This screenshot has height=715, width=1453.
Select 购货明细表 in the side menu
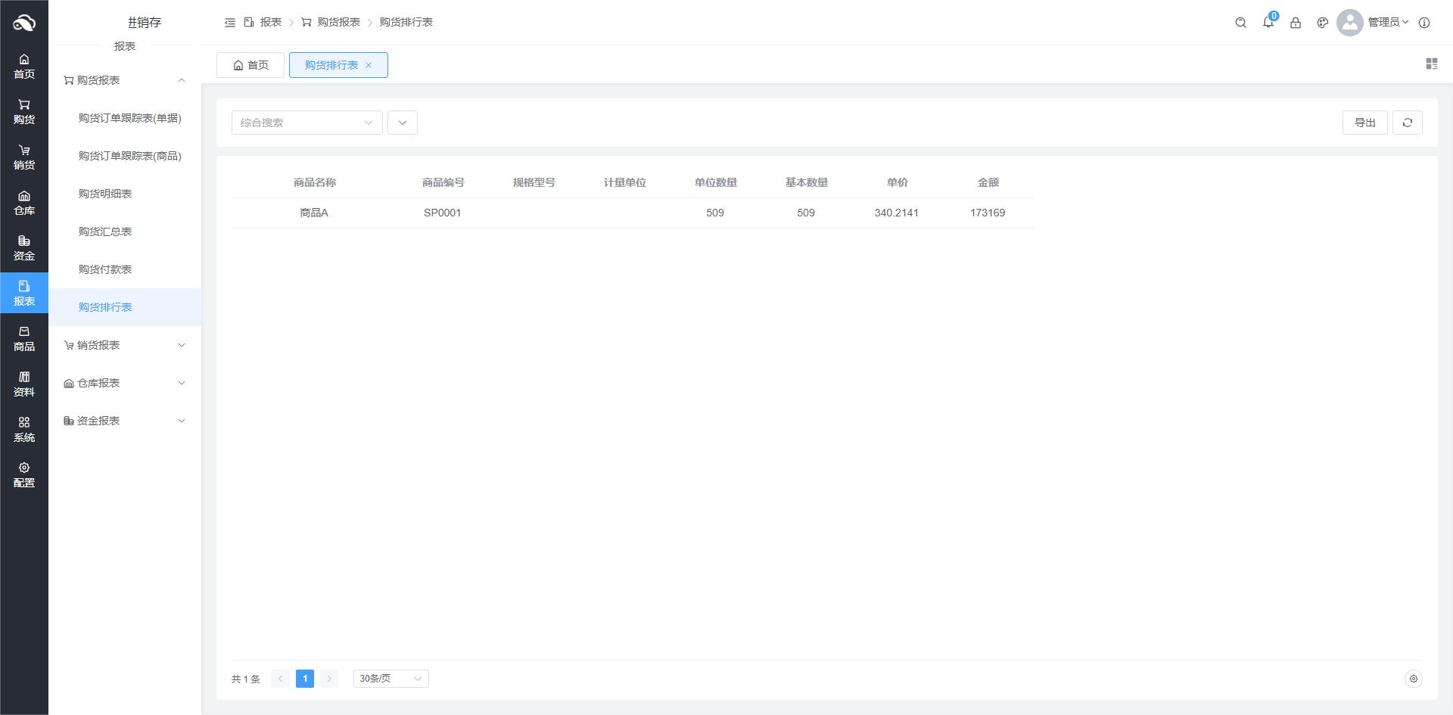pyautogui.click(x=105, y=194)
